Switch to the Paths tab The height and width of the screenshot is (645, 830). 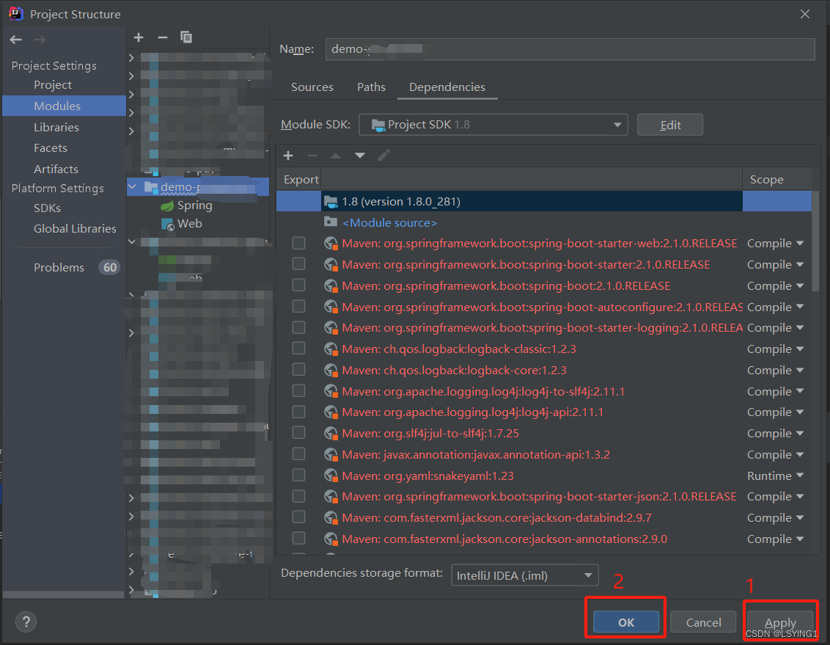[x=371, y=87]
